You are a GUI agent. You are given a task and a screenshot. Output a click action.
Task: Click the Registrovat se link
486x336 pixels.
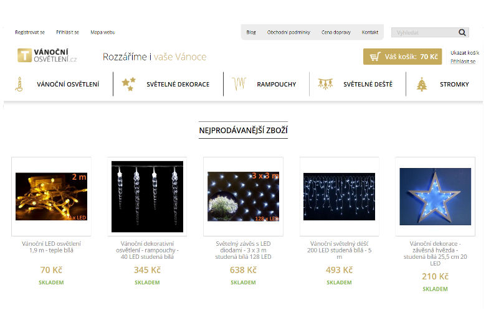click(30, 32)
